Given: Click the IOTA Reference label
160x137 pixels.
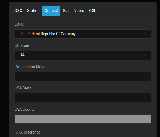Looking at the screenshot, I should [x=27, y=132].
